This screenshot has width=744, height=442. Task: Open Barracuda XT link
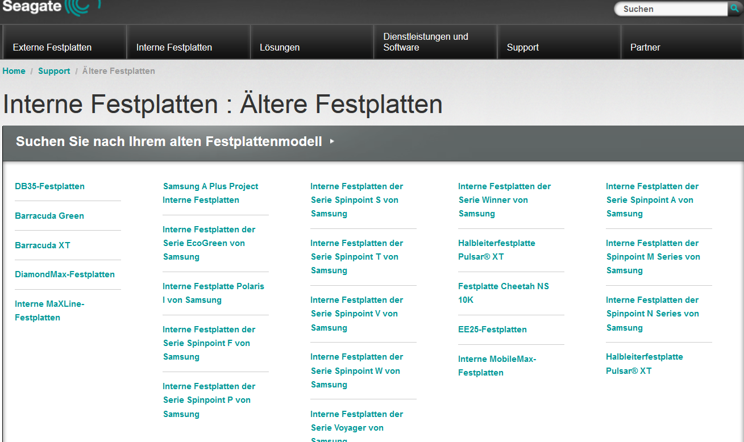click(x=43, y=245)
